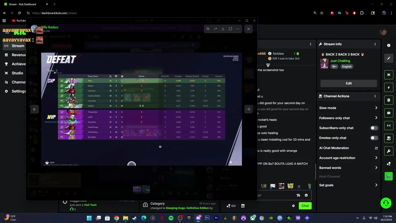Open the green headset support button
Viewport: 396px width, 223px height.
pyautogui.click(x=386, y=203)
